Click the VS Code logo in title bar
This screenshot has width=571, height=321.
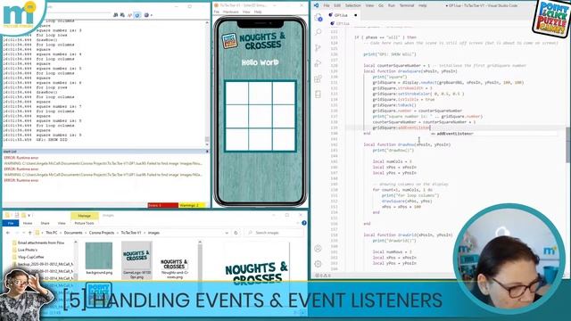(x=316, y=5)
